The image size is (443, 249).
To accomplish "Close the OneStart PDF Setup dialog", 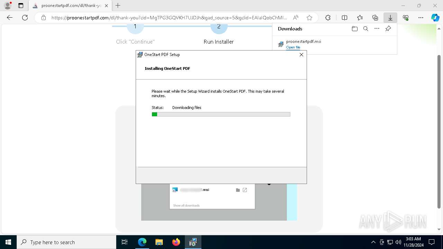I will click(x=301, y=55).
